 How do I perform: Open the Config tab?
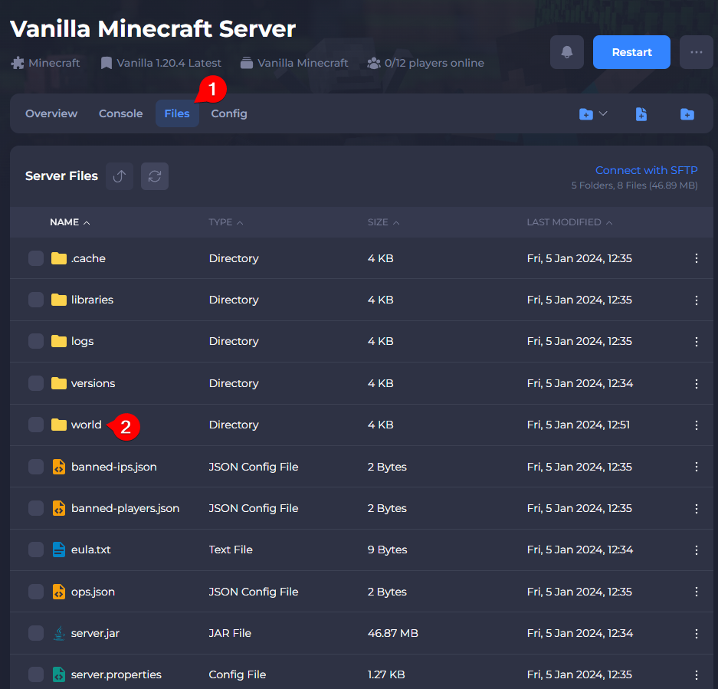point(229,113)
